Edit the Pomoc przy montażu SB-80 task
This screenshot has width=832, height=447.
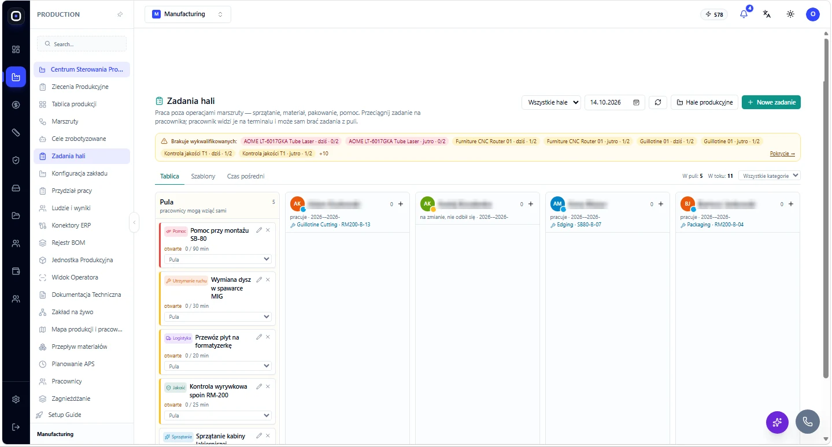259,230
